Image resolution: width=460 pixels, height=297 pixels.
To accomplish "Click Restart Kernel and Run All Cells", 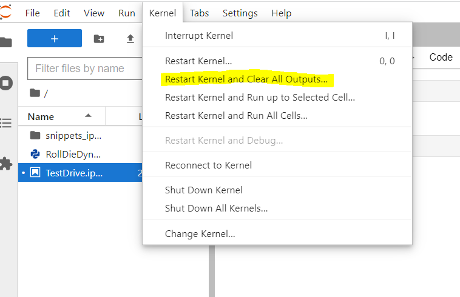I will [x=236, y=115].
